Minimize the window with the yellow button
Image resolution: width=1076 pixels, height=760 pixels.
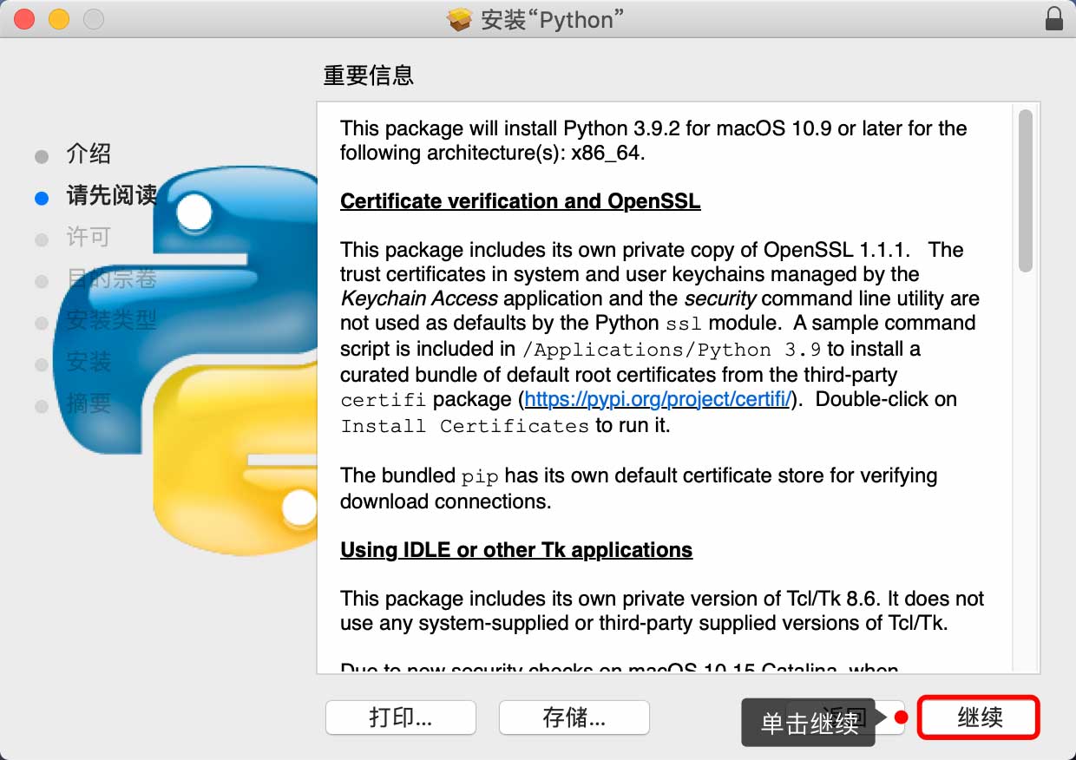(58, 19)
